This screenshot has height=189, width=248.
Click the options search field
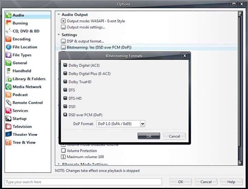[83, 182]
